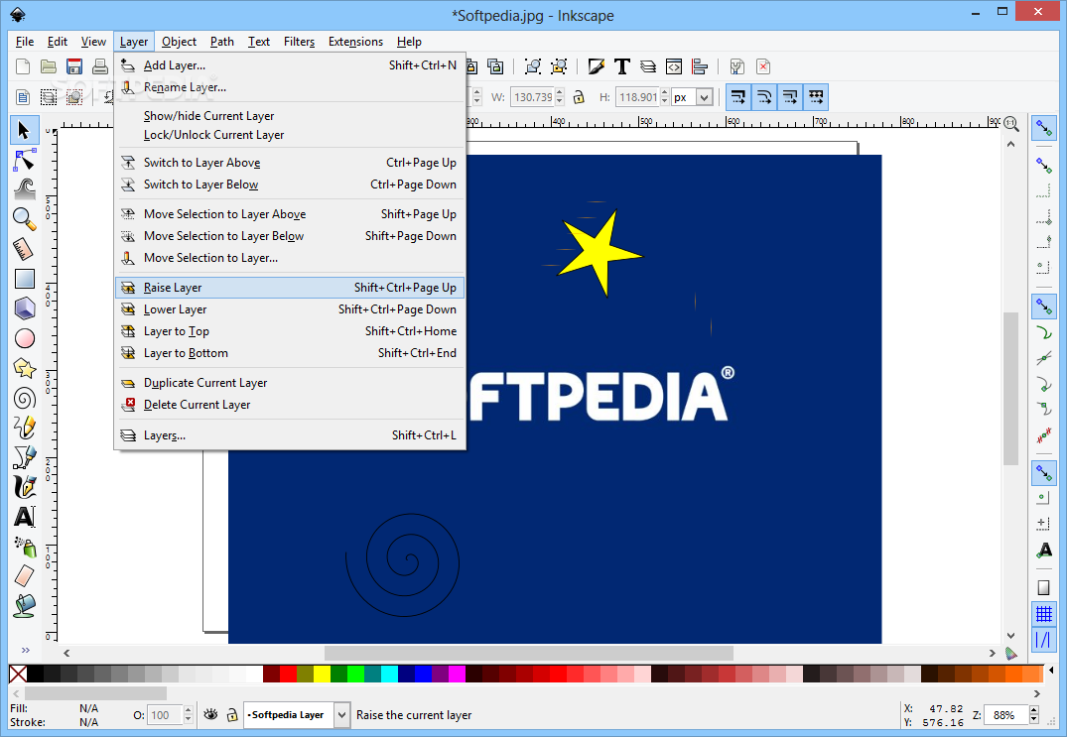Click the Save document icon
The width and height of the screenshot is (1067, 737).
[x=74, y=66]
